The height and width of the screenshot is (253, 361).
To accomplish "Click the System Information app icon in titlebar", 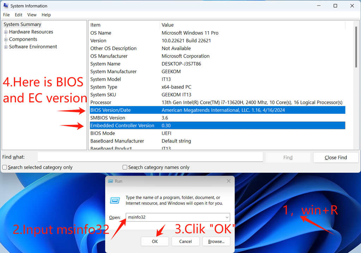I will (5, 6).
